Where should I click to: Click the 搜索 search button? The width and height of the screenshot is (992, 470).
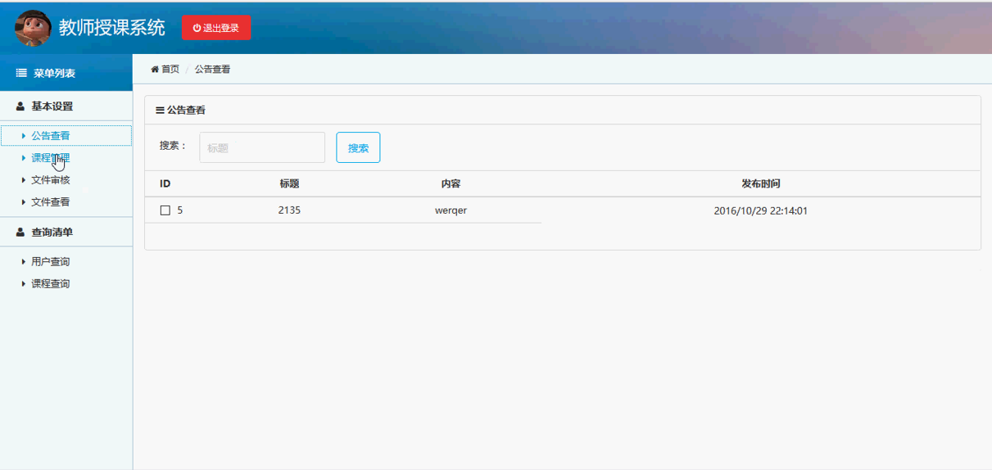point(358,147)
